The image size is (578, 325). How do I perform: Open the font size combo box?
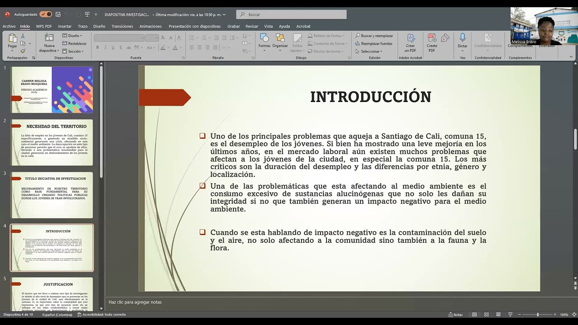pos(152,38)
